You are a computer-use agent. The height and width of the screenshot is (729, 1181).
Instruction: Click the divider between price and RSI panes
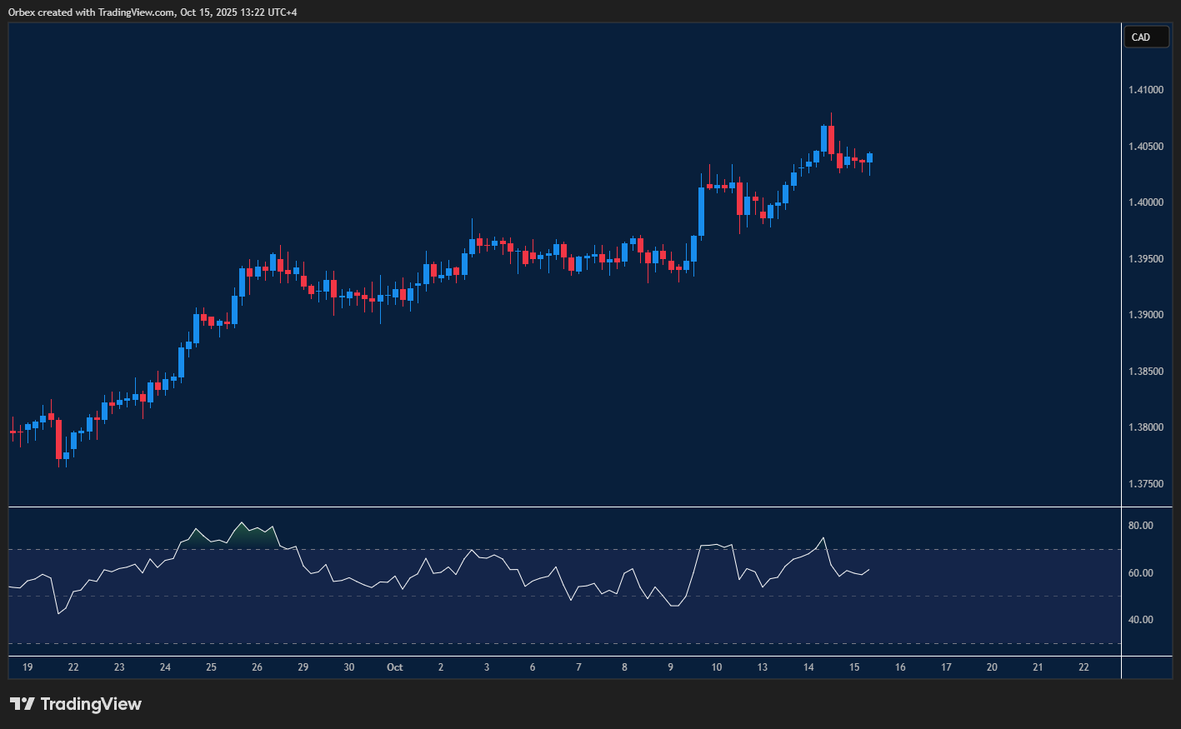pyautogui.click(x=565, y=507)
